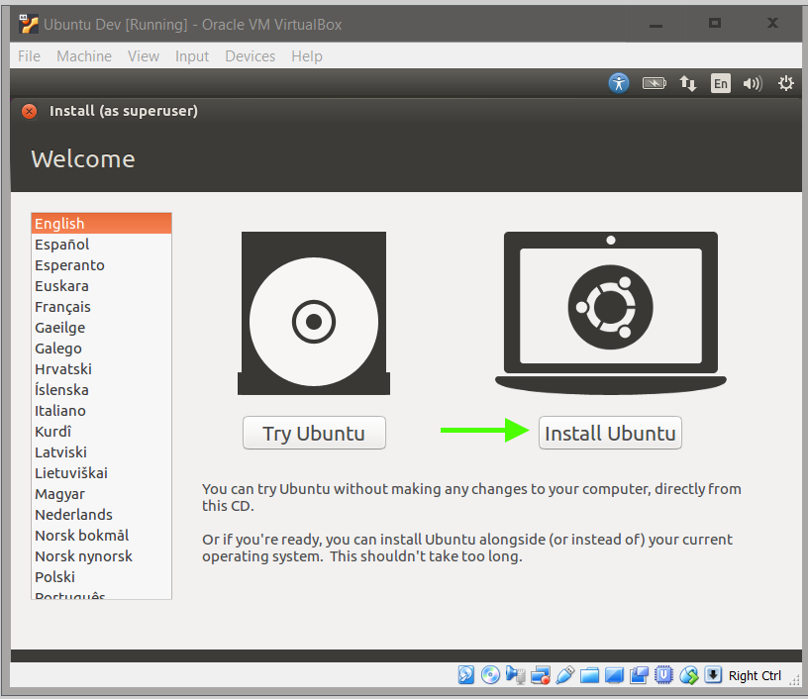Open the Devices menu
This screenshot has width=808, height=699.
[x=250, y=56]
